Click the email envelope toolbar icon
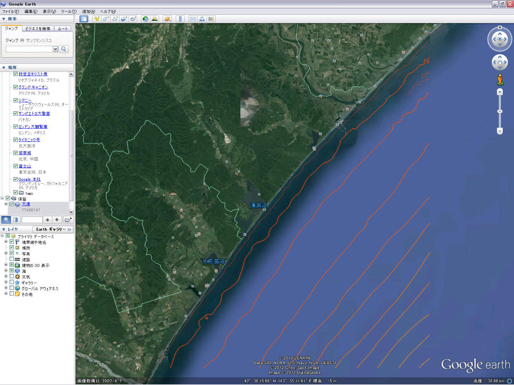Image resolution: width=514 pixels, height=385 pixels. pyautogui.click(x=193, y=19)
